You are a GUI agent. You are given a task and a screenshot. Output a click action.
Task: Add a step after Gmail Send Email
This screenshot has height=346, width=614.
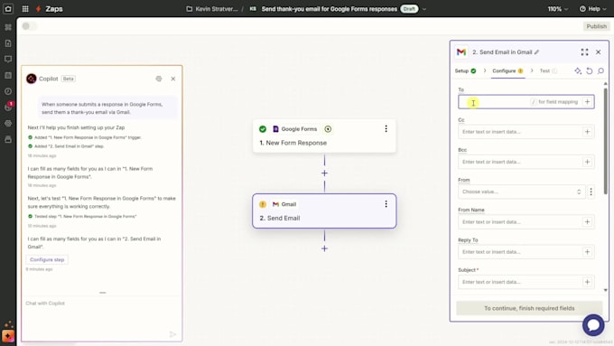tap(324, 248)
